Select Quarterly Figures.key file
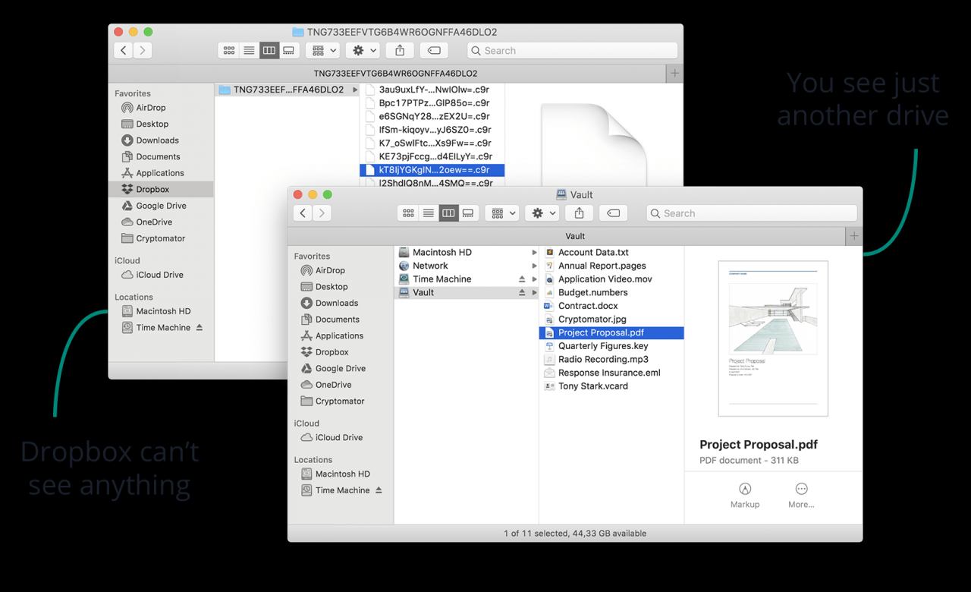971x592 pixels. [x=611, y=346]
